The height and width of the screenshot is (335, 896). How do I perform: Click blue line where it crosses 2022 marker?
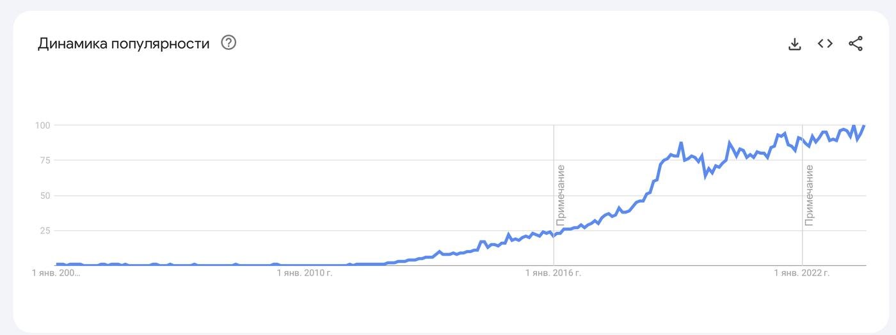pos(802,139)
